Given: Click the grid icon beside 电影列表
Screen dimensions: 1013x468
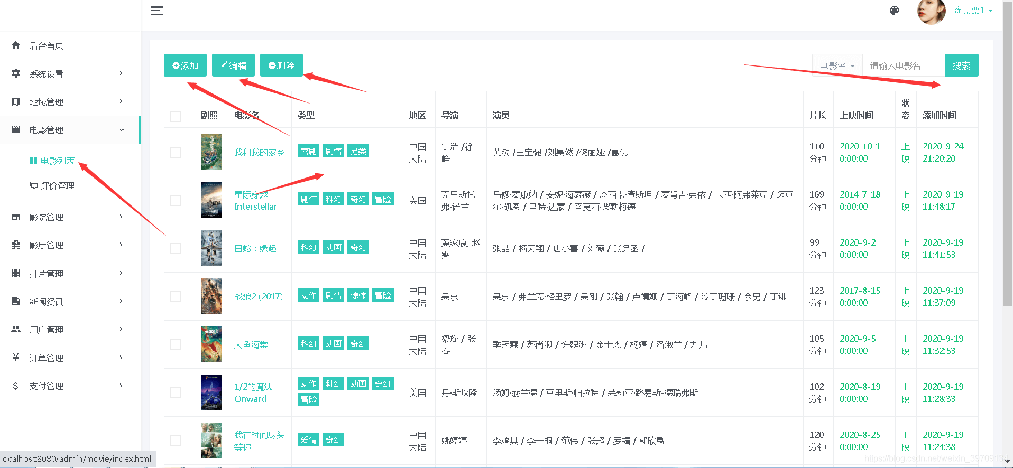Looking at the screenshot, I should tap(33, 161).
